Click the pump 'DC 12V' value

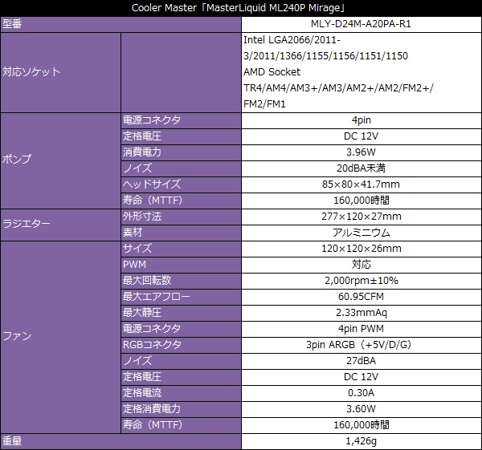coord(361,136)
